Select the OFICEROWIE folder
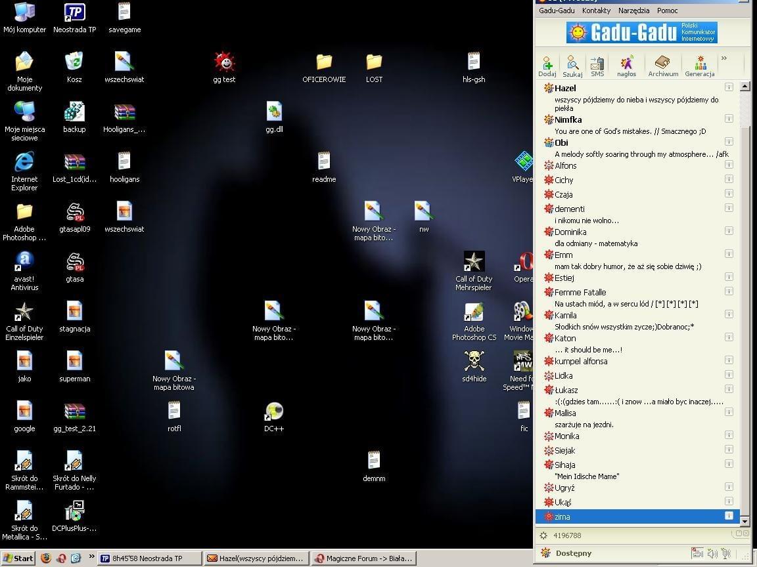The height and width of the screenshot is (567, 757). point(324,67)
